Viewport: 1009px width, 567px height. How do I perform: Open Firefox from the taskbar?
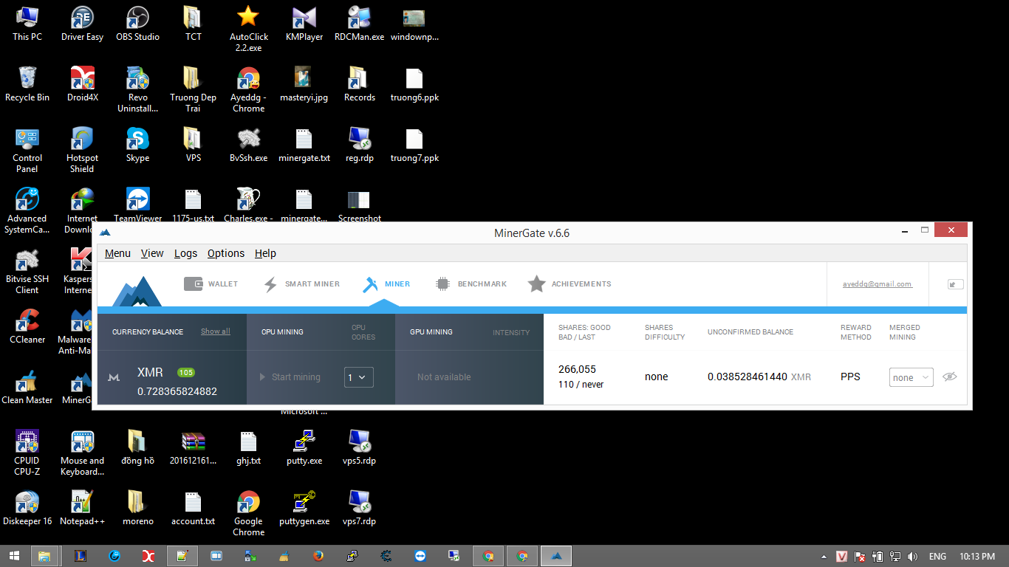coord(318,556)
